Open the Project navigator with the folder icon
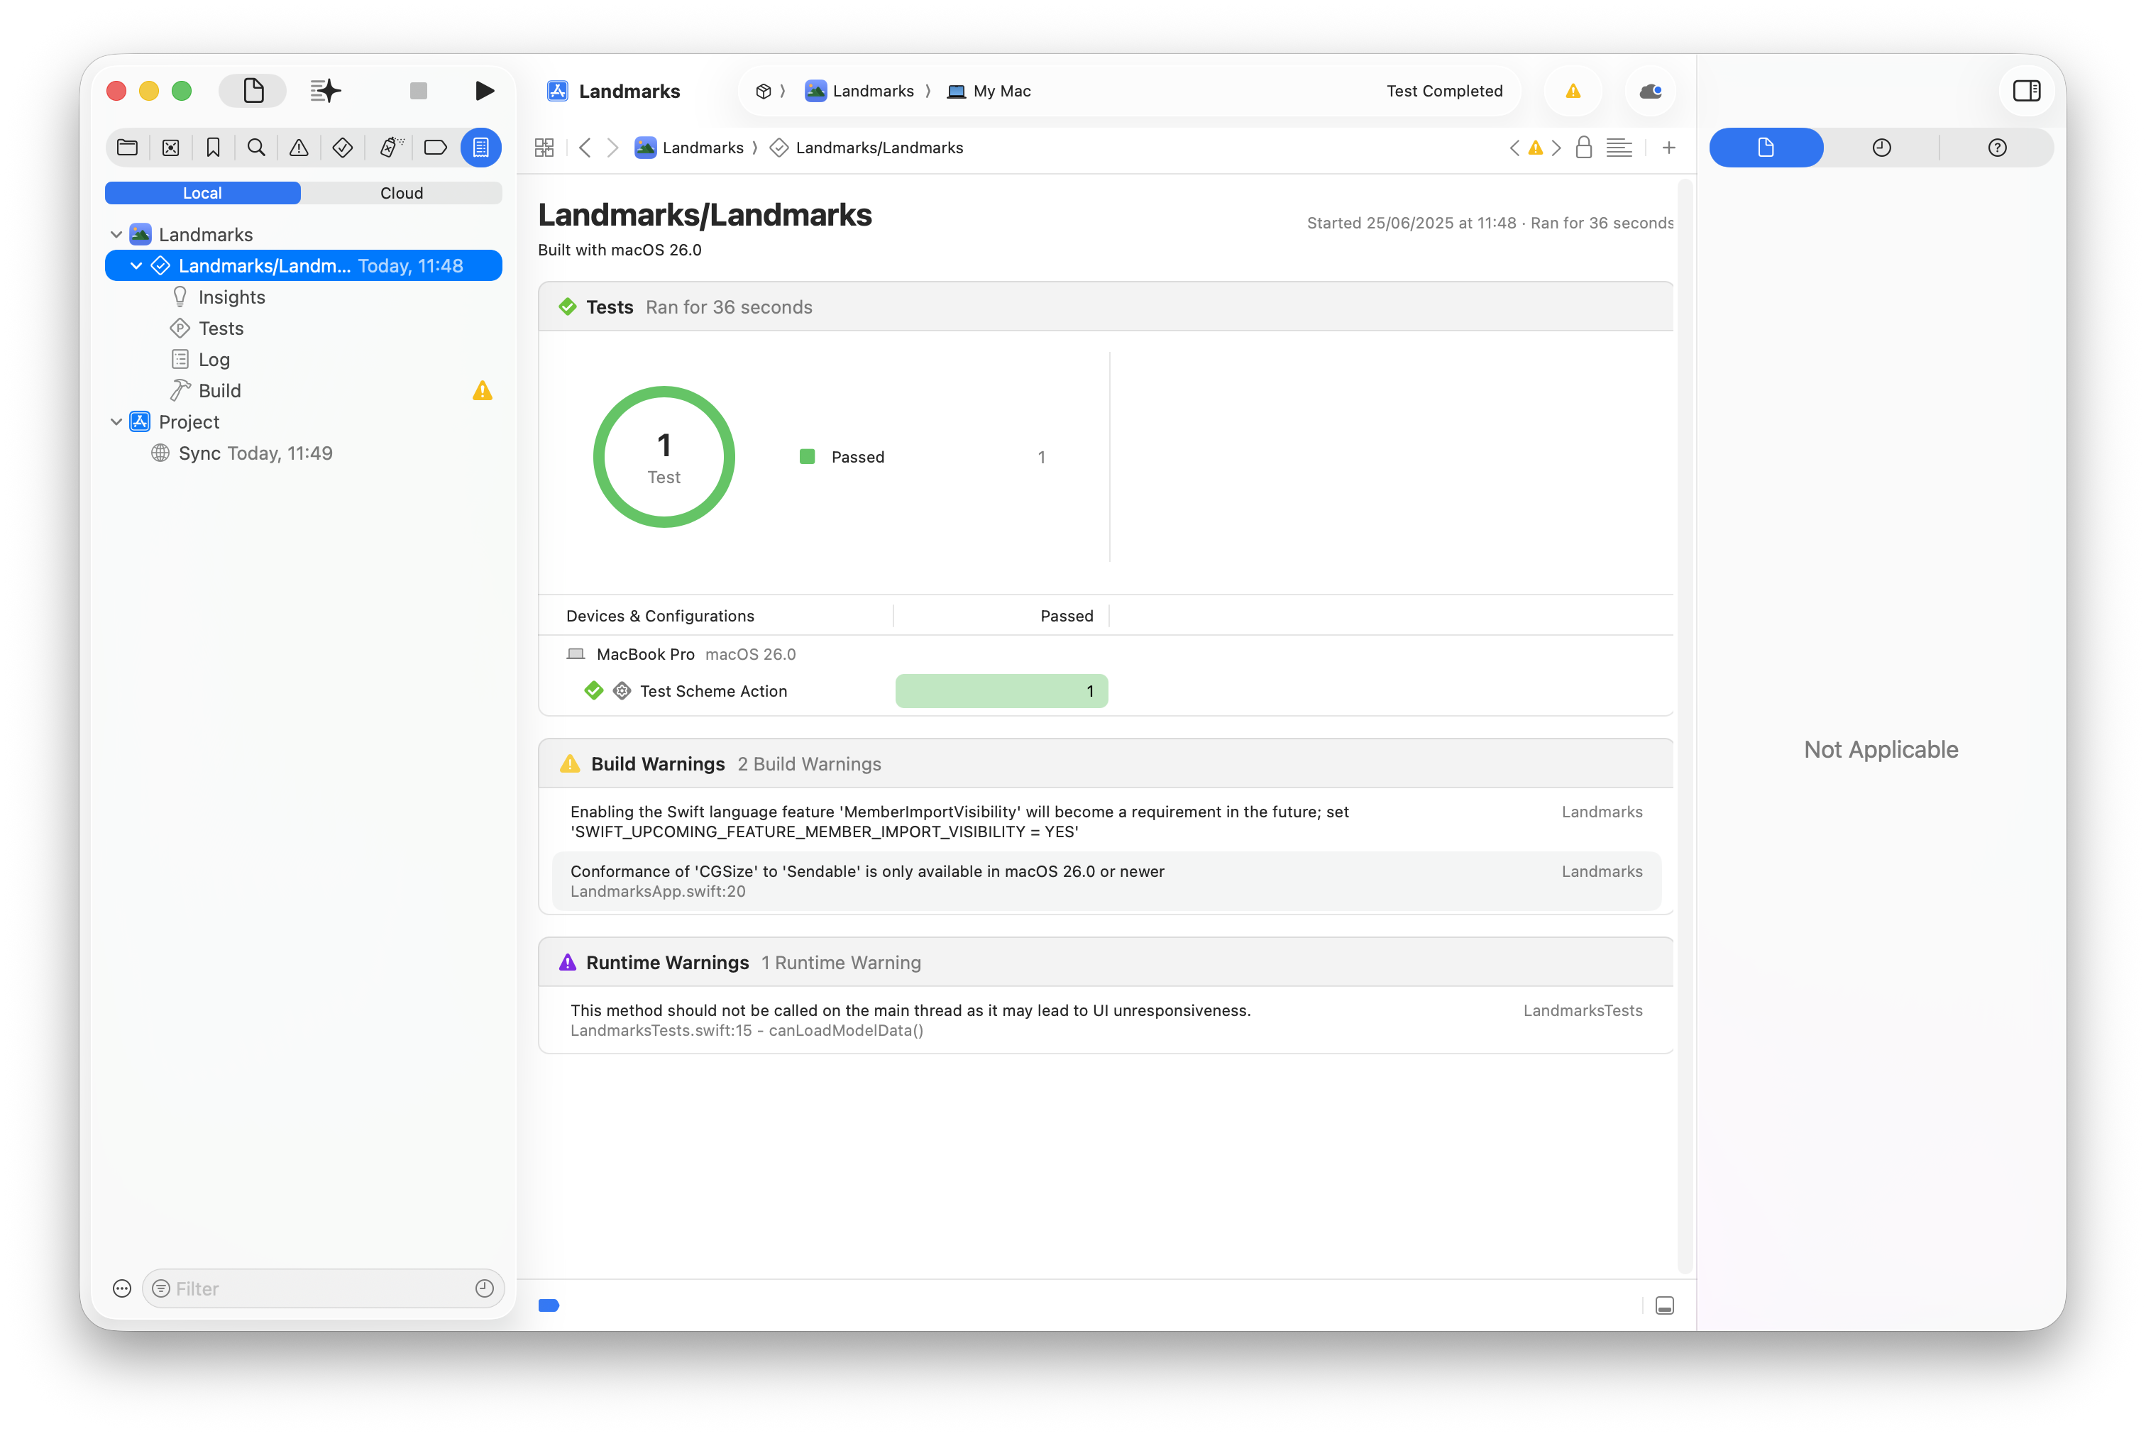Screen dimensions: 2146x1436 127,148
